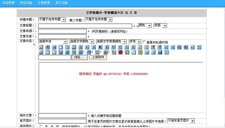Viewport: 225px width, 128px height.
Task: Insert current date with calendar icon
Action: [47, 52]
